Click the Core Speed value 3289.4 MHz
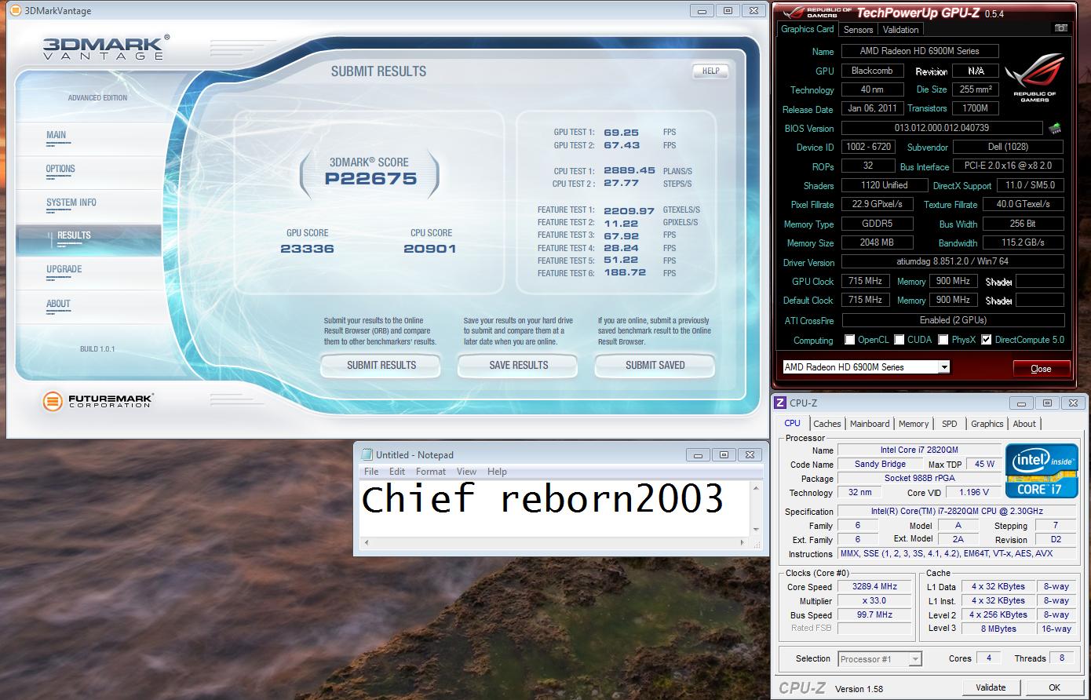 point(874,587)
